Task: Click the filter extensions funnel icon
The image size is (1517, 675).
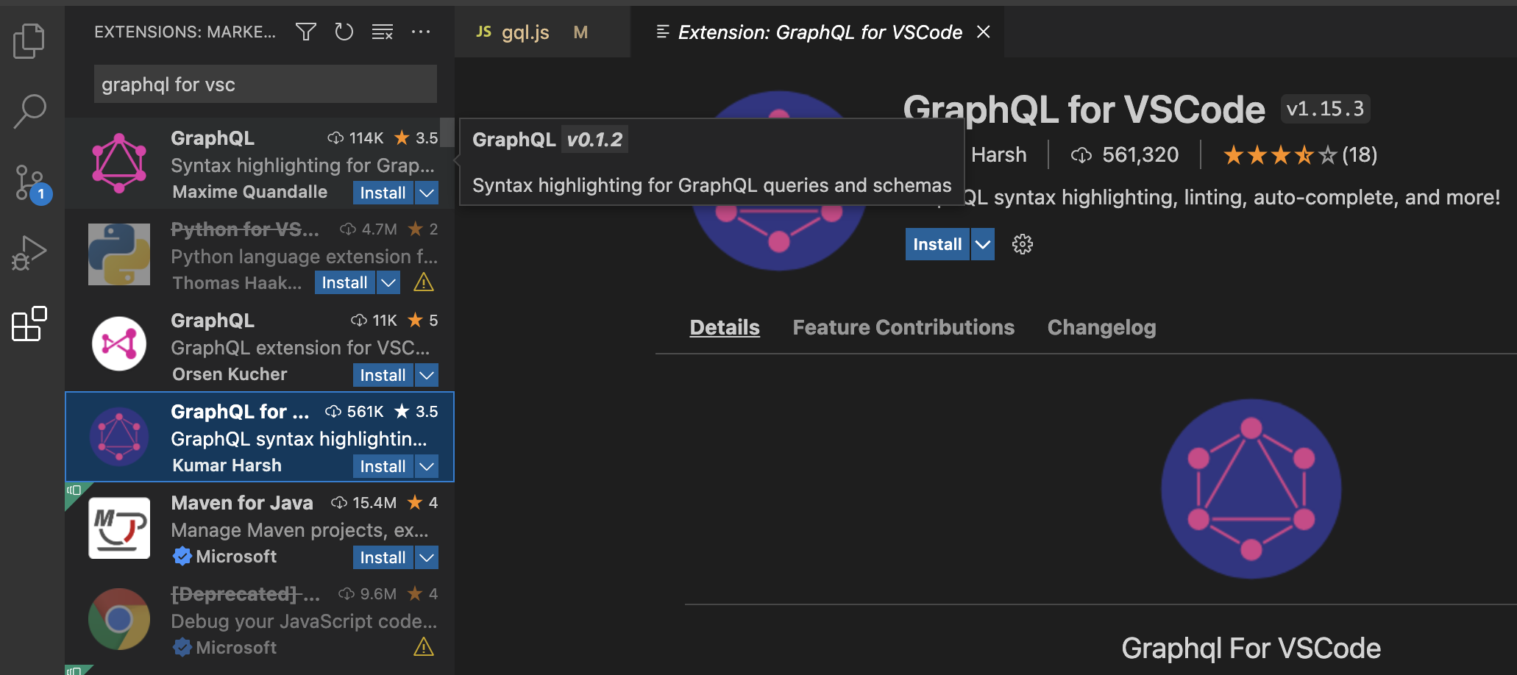Action: [x=306, y=32]
